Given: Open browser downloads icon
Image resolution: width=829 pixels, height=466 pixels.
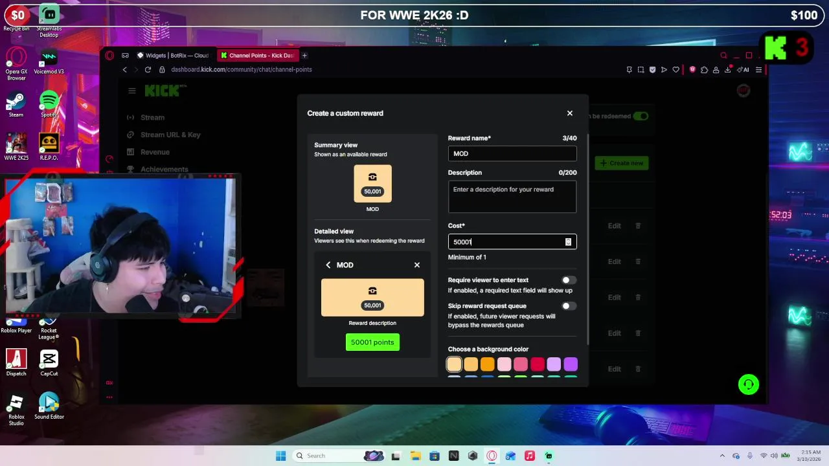Looking at the screenshot, I should click(x=728, y=70).
